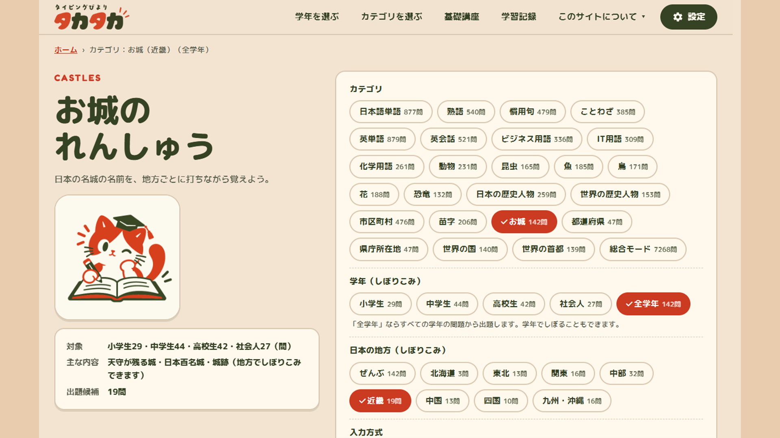Pick the 鳥 171問 category
The image size is (780, 438).
633,167
